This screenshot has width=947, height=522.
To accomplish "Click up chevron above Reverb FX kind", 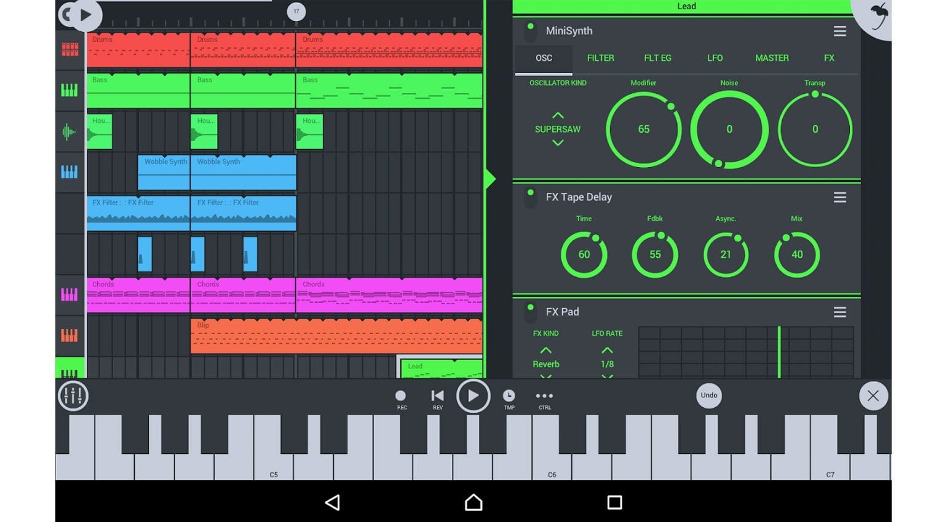I will click(545, 350).
